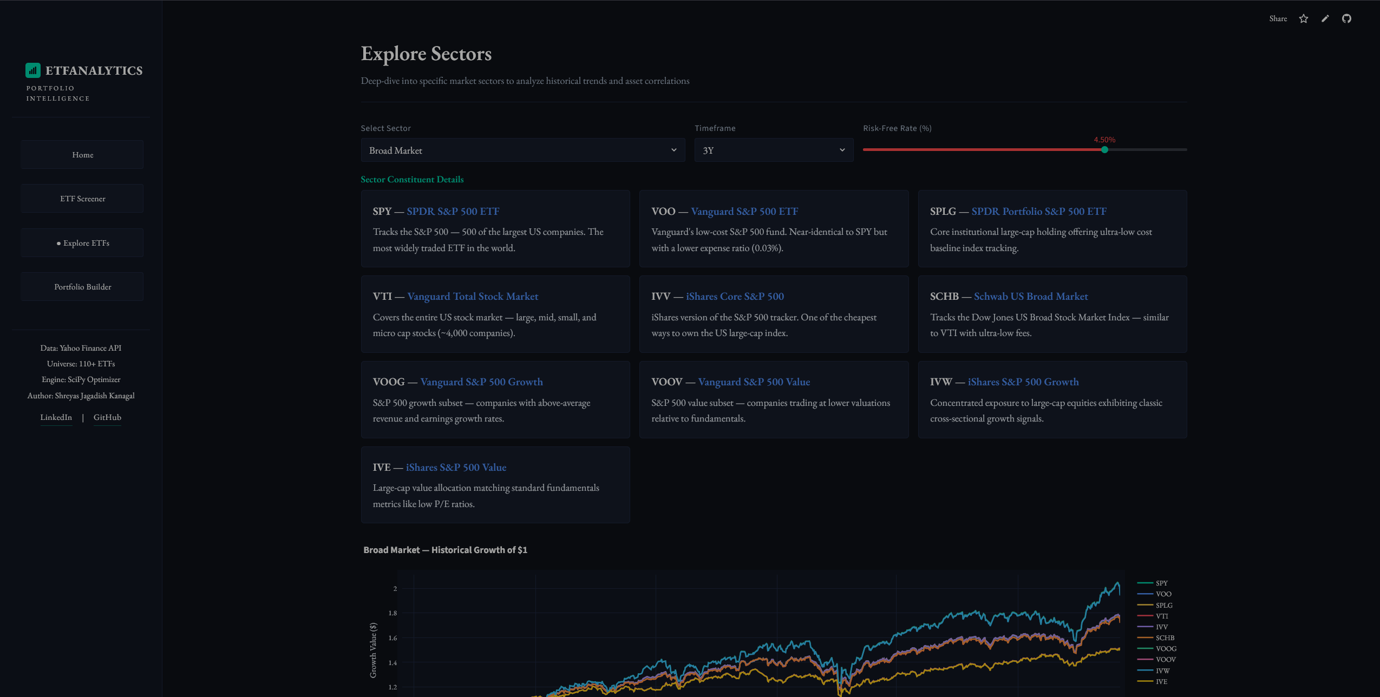Viewport: 1380px width, 697px height.
Task: Open the Vanguard S&P 500 Growth link
Action: point(481,382)
